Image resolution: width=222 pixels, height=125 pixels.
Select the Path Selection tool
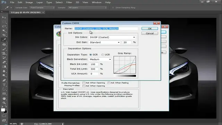pos(4,89)
